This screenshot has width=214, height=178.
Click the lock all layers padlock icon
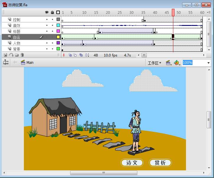pos(52,12)
